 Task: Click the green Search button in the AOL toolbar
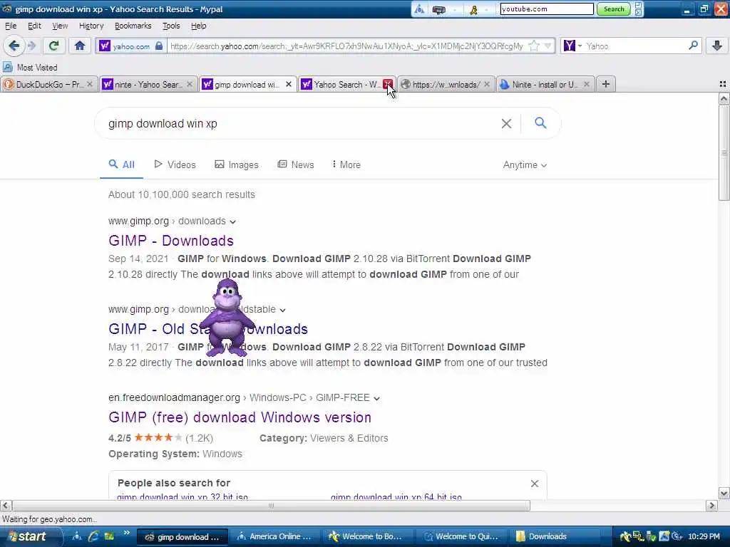coord(614,9)
